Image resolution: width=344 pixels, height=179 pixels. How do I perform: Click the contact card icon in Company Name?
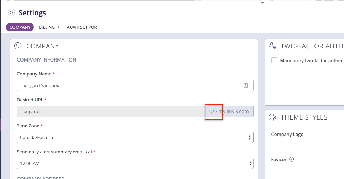pos(246,85)
